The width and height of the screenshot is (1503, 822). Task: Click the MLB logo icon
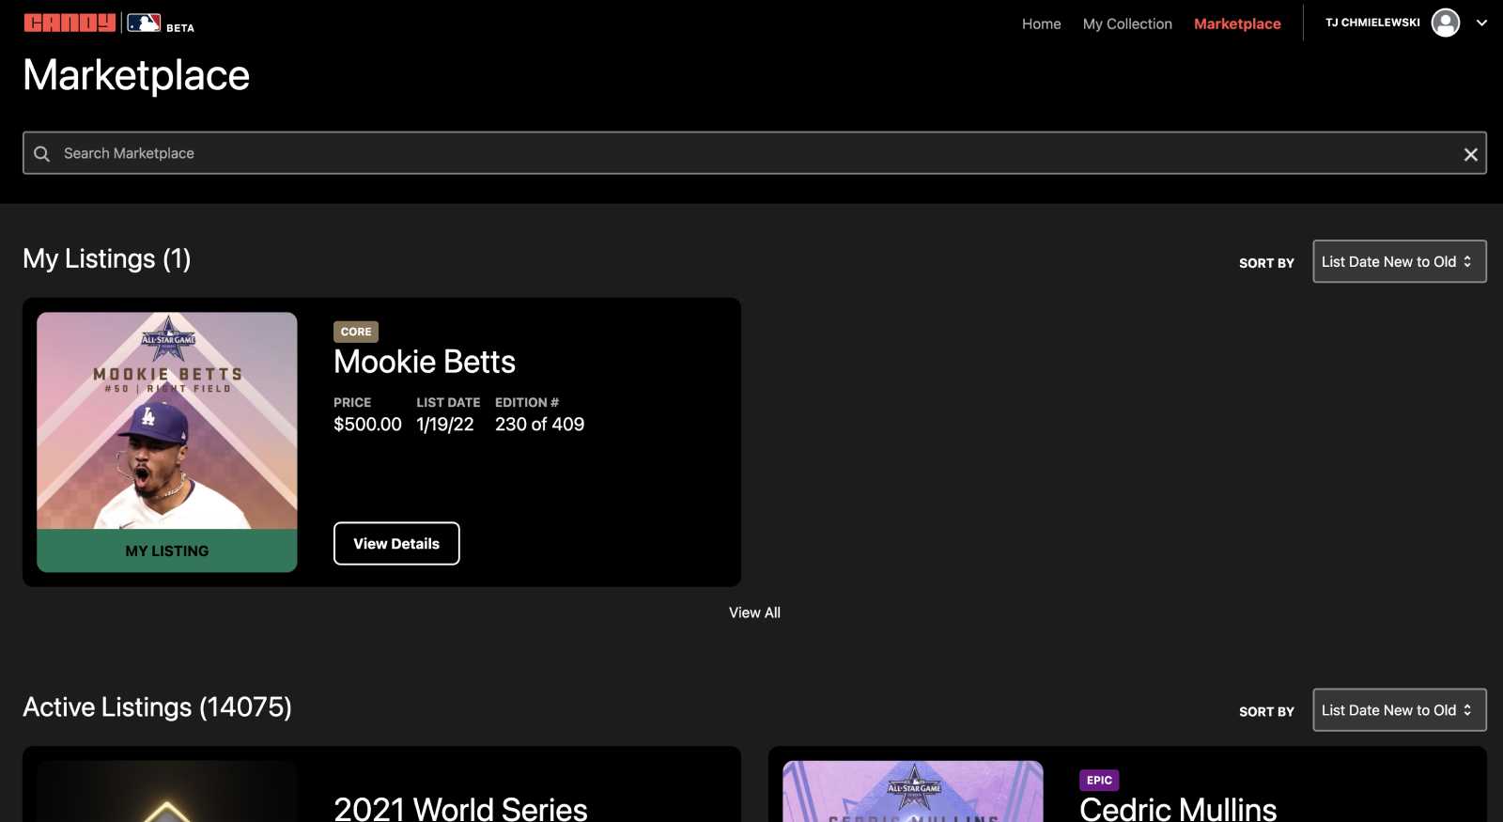point(144,23)
